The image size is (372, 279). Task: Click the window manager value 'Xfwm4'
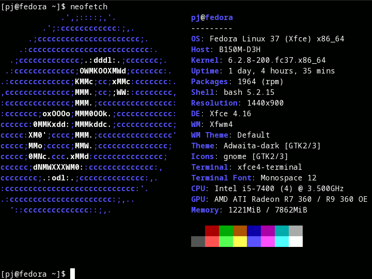[221, 124]
